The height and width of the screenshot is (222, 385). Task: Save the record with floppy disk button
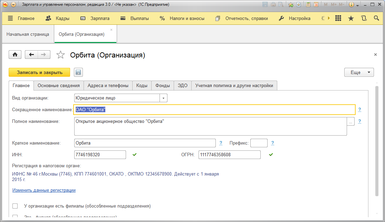(x=78, y=72)
